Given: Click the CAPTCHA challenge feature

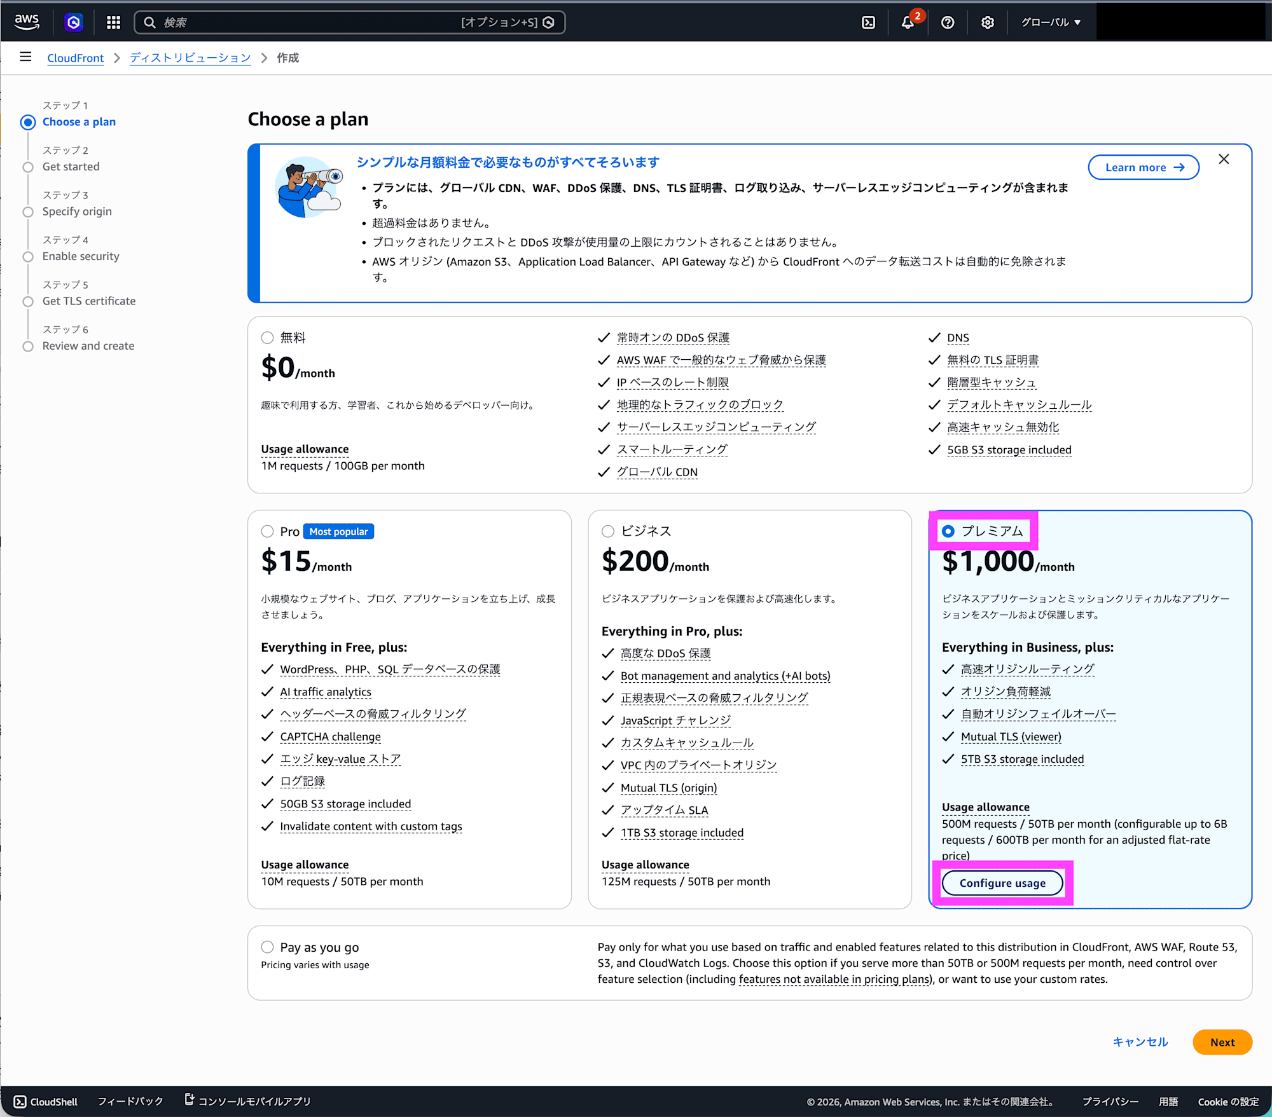Looking at the screenshot, I should (x=330, y=737).
